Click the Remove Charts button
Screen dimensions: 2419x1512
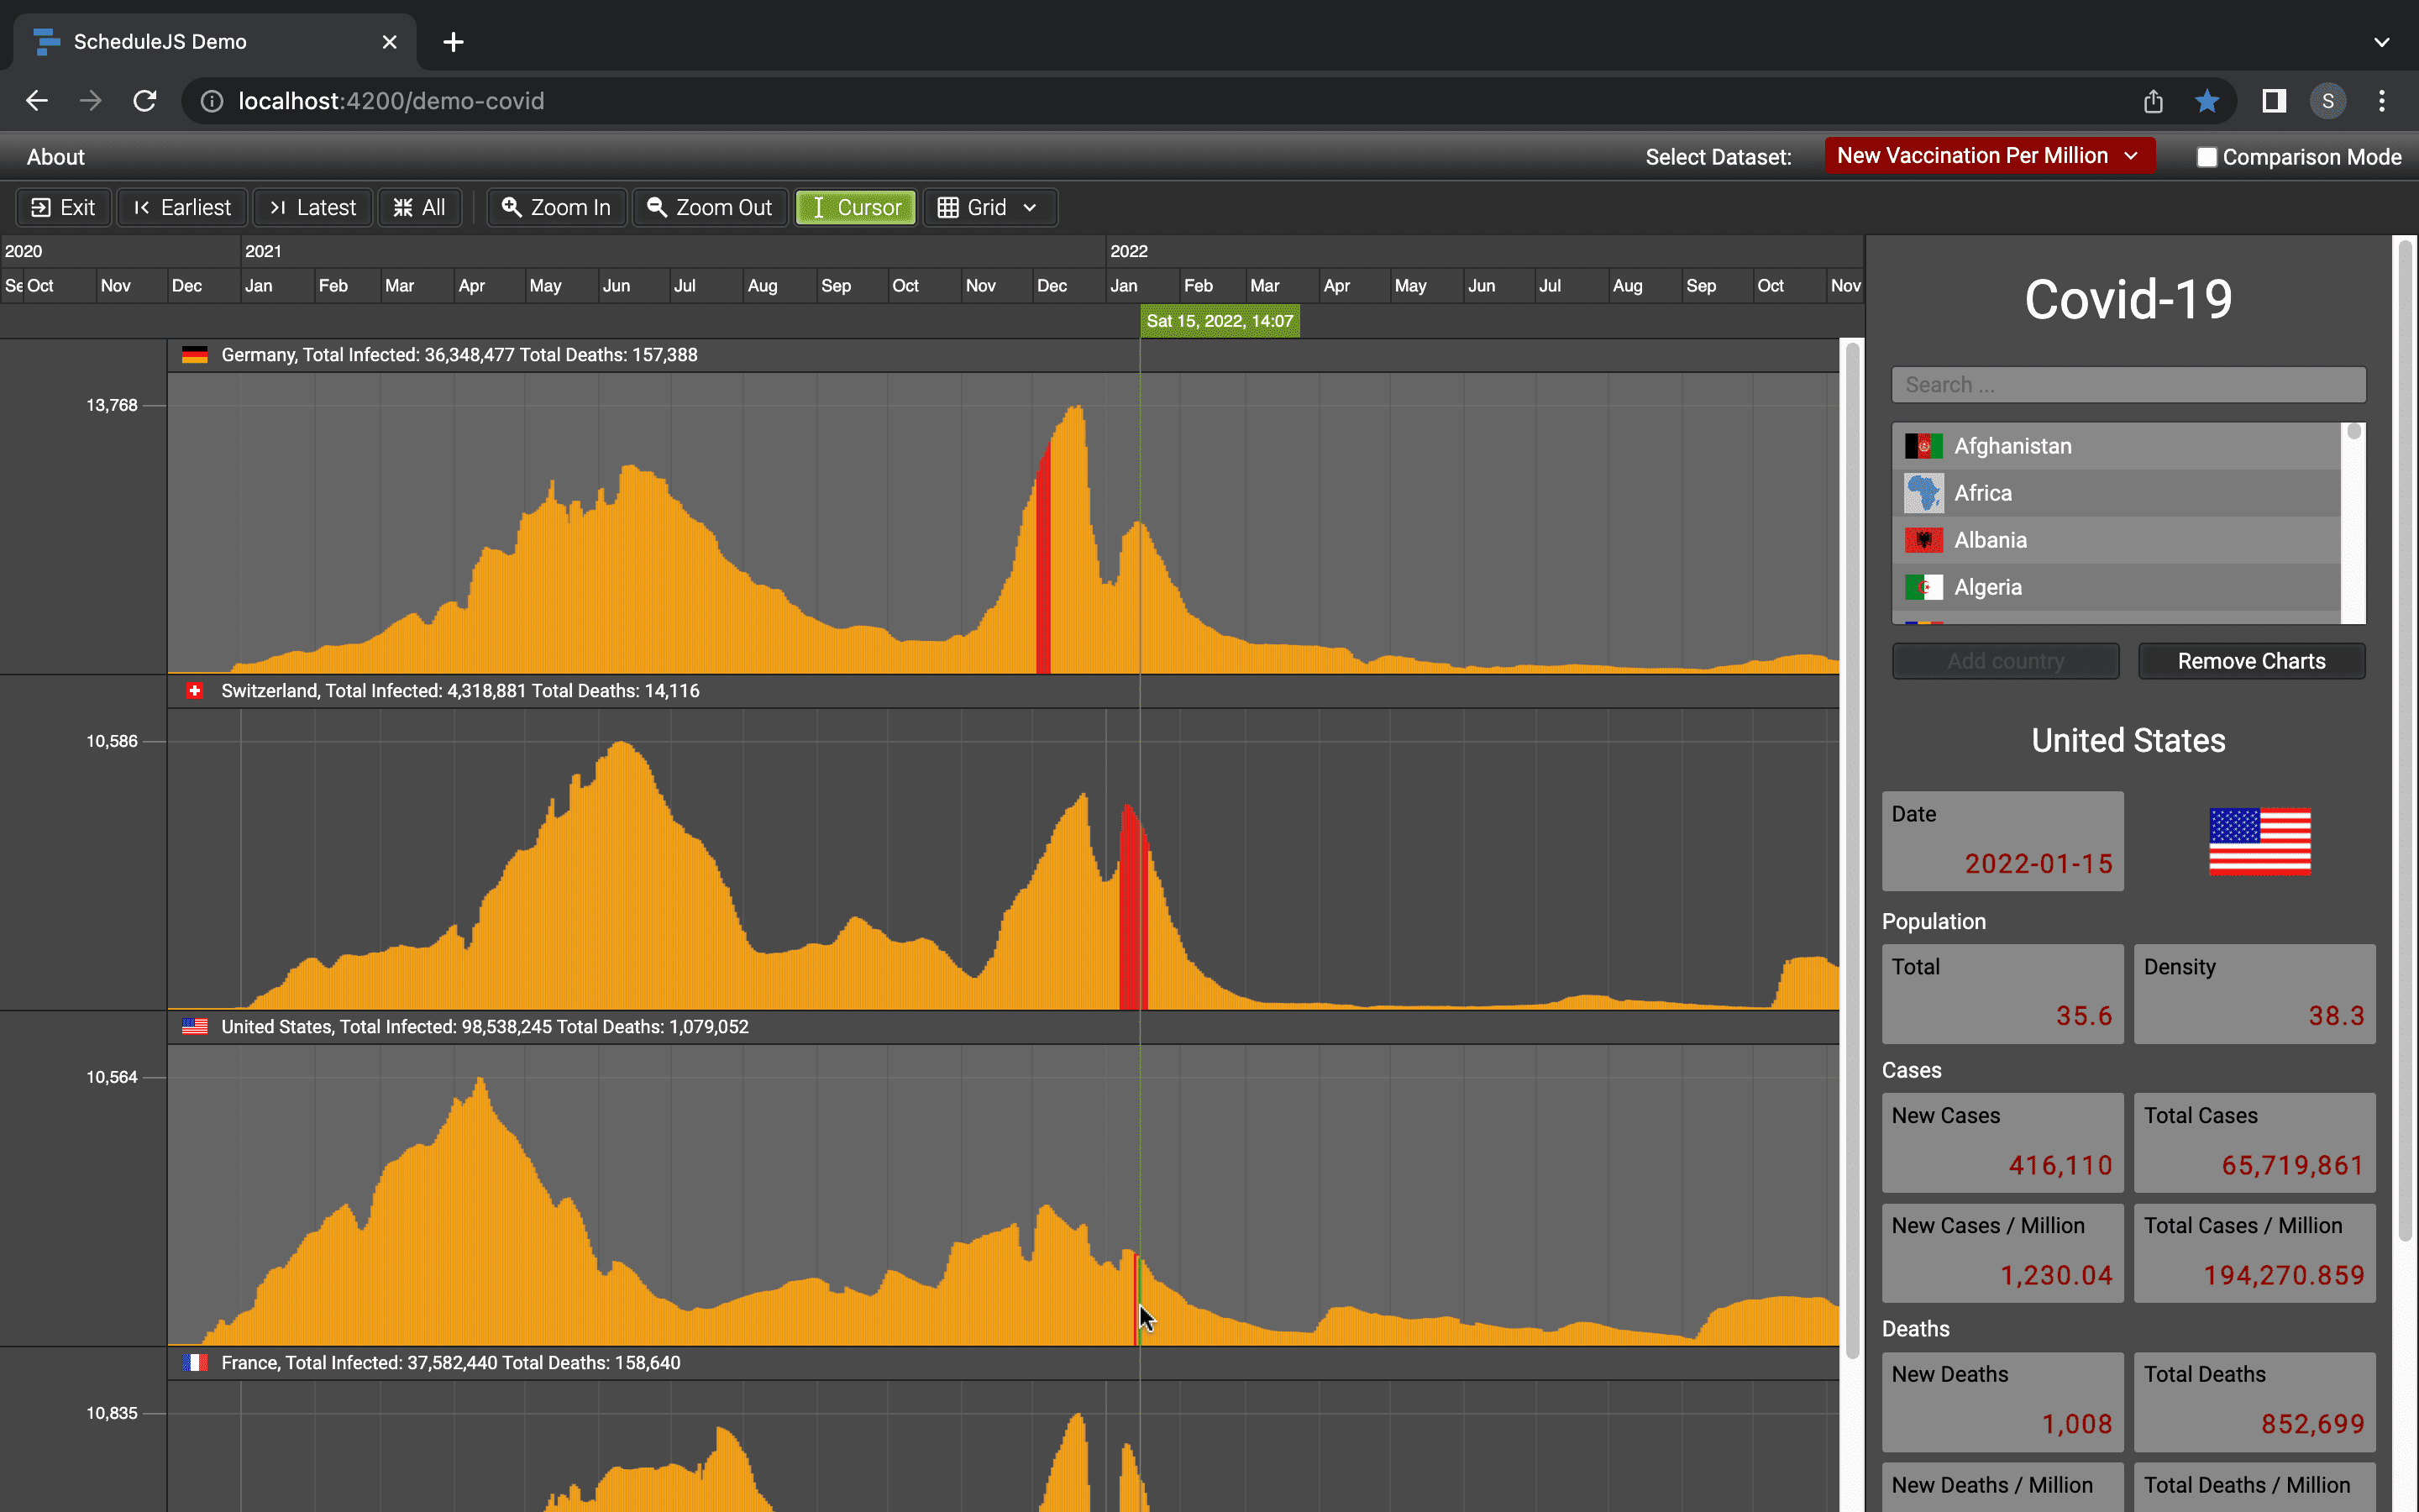pos(2250,661)
